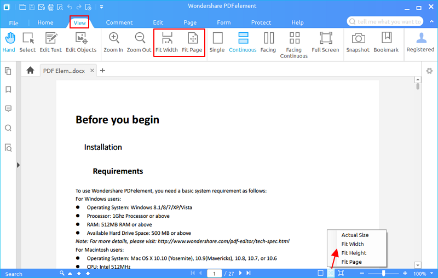Click the Save floppy disk icon

[x=32, y=7]
